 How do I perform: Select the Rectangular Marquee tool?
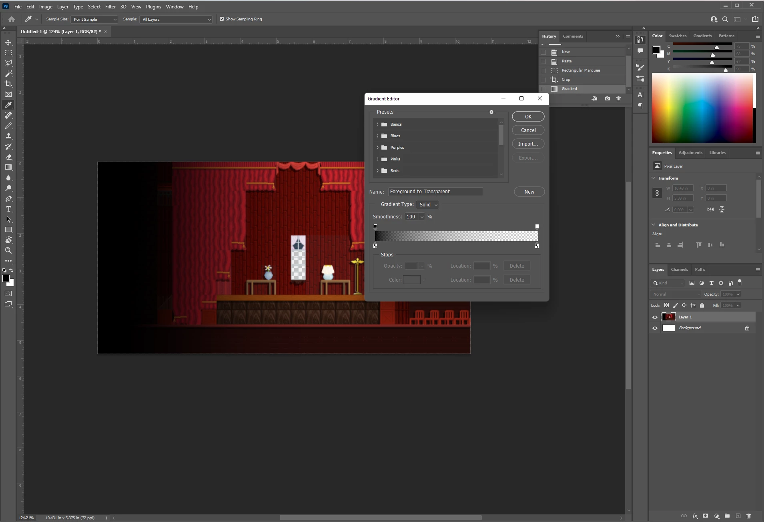coord(8,53)
